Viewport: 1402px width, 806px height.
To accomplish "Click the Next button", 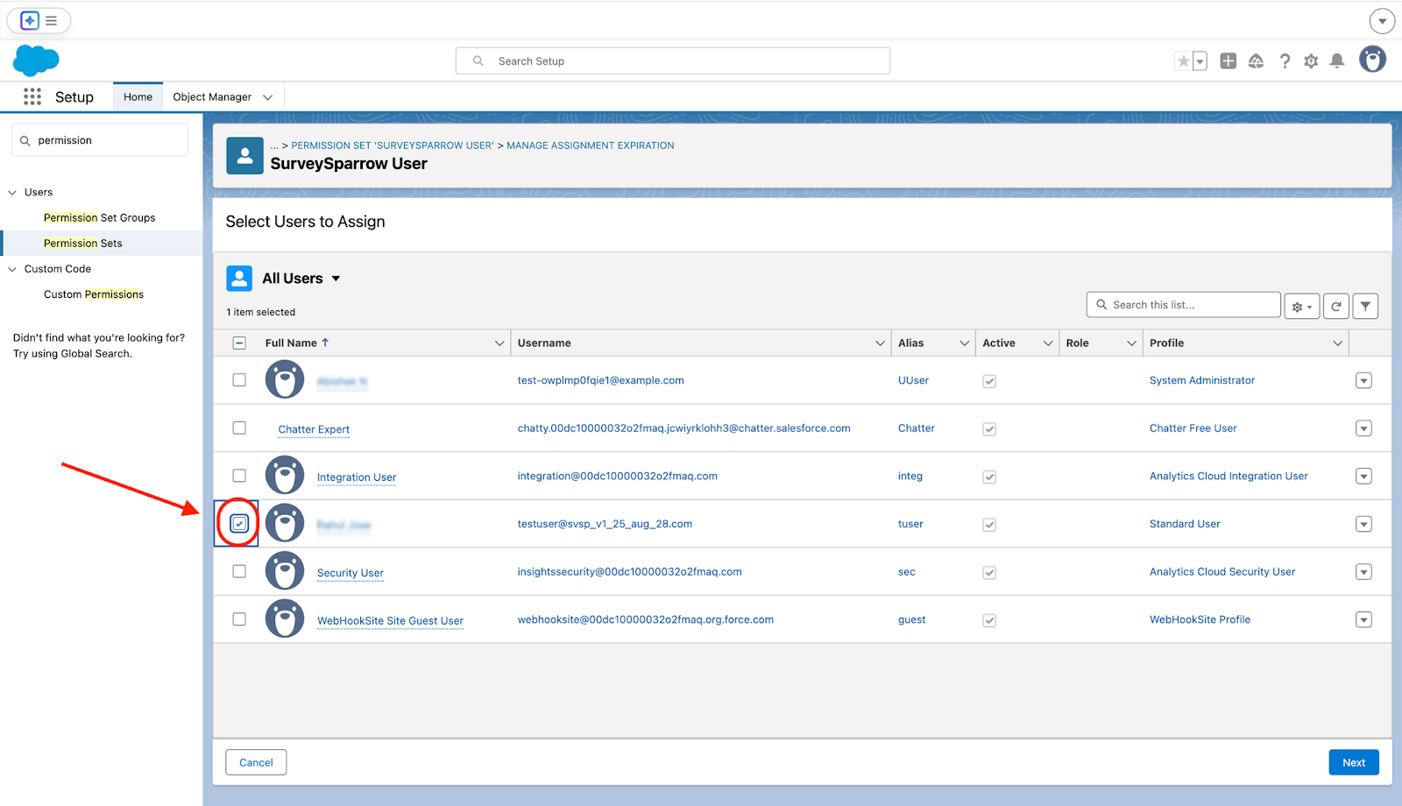I will [x=1353, y=762].
